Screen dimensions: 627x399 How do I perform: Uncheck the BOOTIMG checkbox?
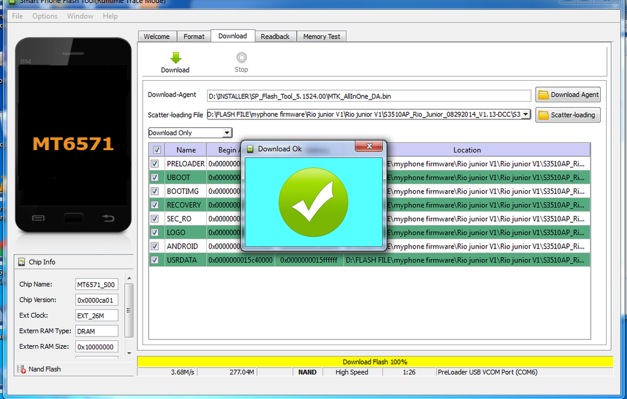[x=155, y=191]
